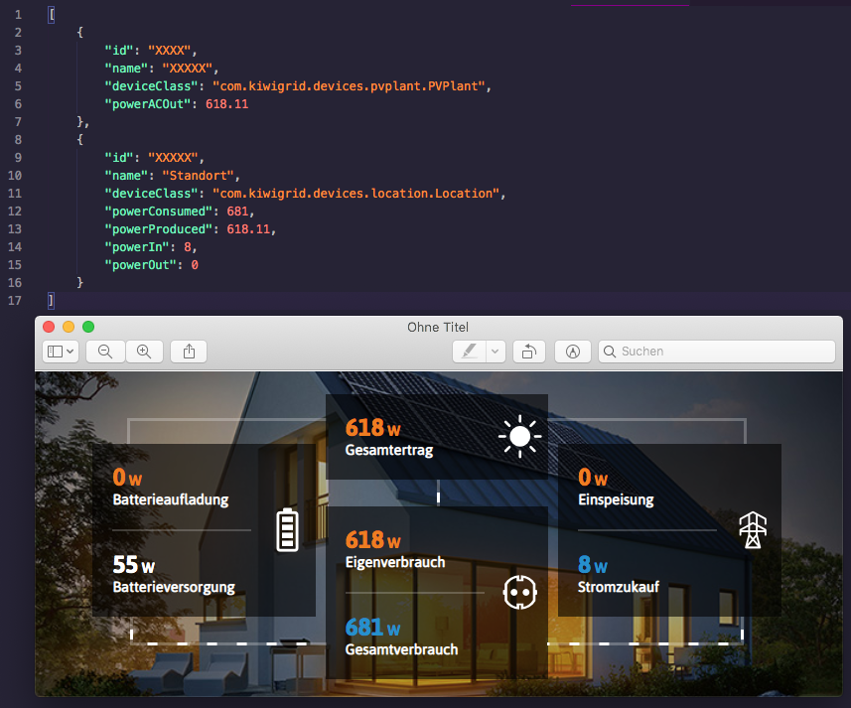Click the Gesamtertrag label

tap(389, 450)
